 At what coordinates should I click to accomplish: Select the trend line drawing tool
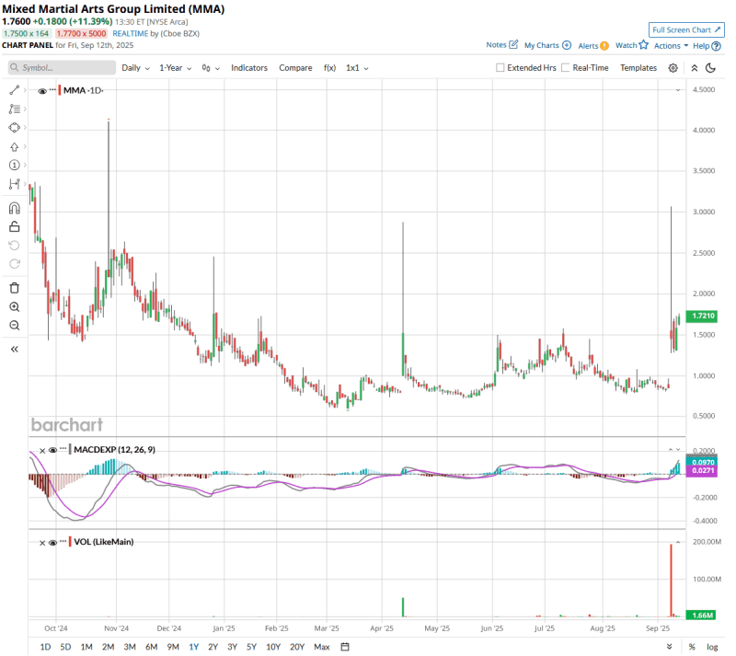pos(14,90)
